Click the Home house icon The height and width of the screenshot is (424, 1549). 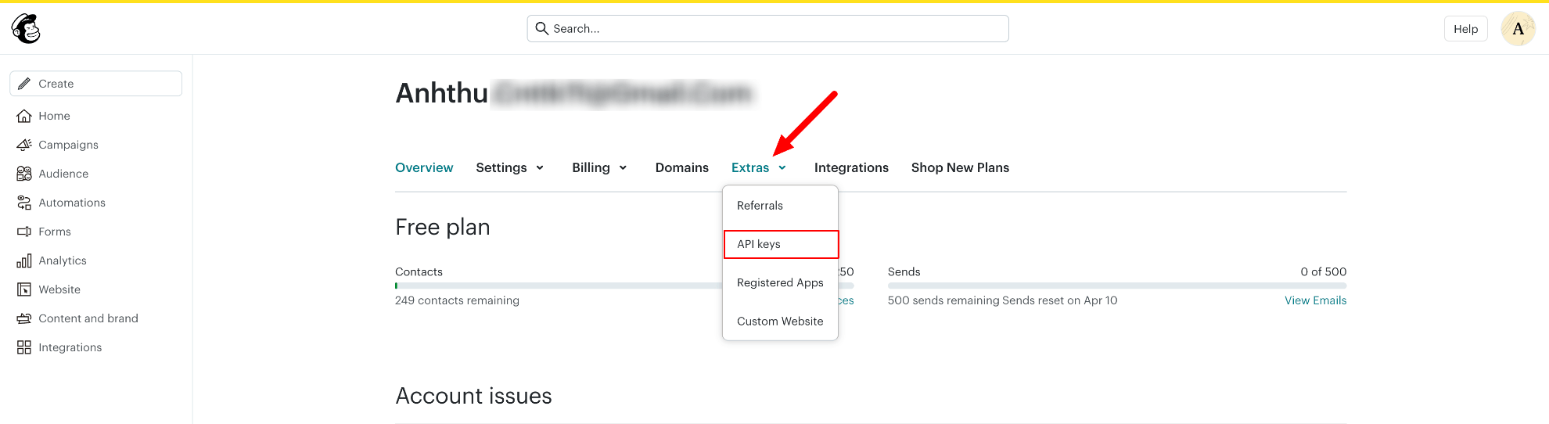(x=24, y=116)
